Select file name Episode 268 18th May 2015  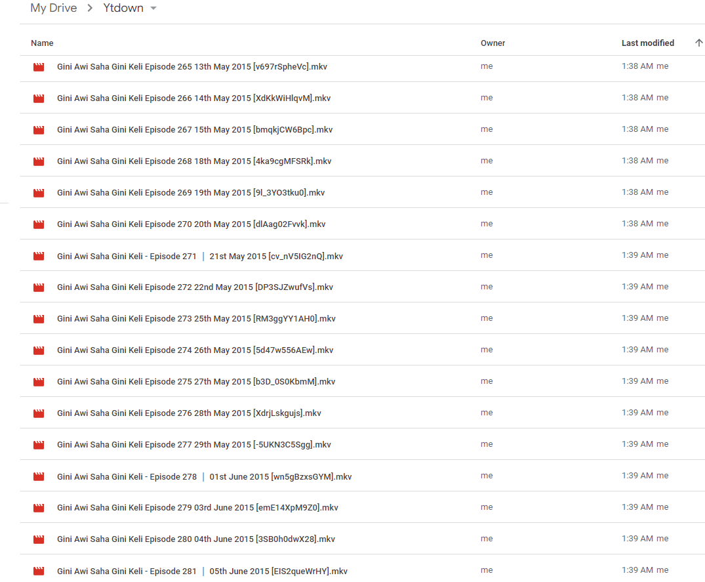pyautogui.click(x=194, y=161)
